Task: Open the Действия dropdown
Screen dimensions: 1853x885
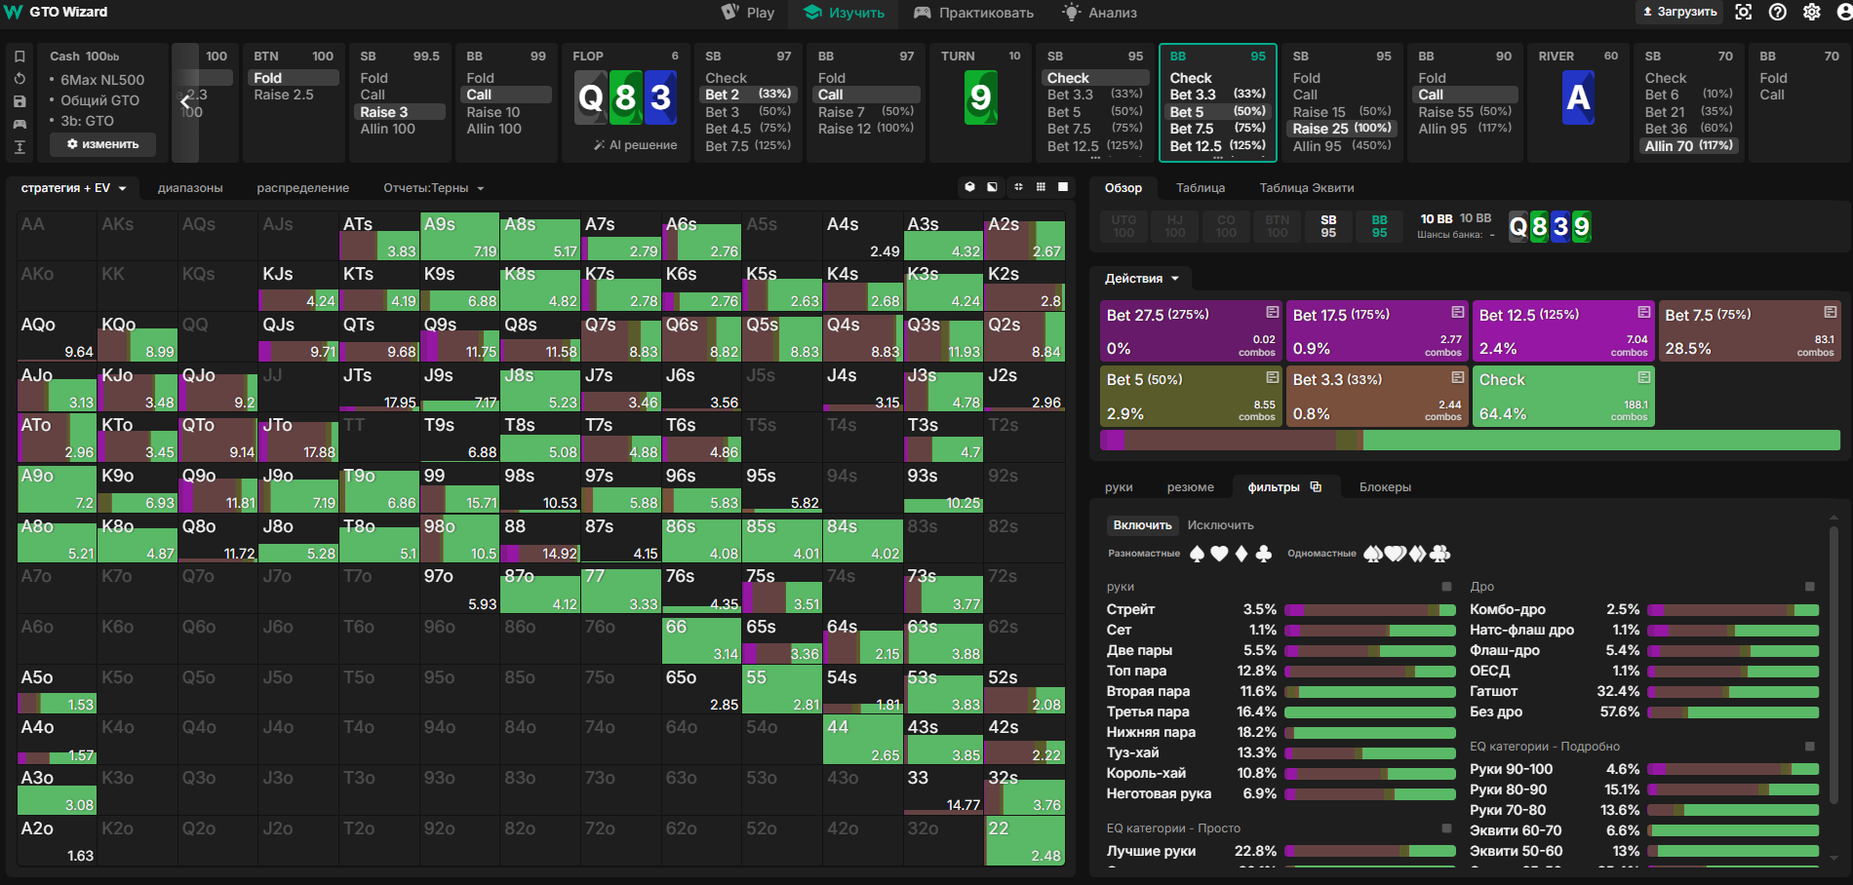Action: point(1141,279)
